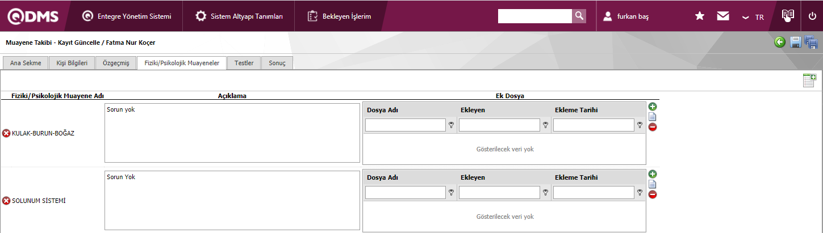The height and width of the screenshot is (233, 823).
Task: Add attachment to KULAK-BURUN-BOĞAZ row
Action: click(653, 107)
